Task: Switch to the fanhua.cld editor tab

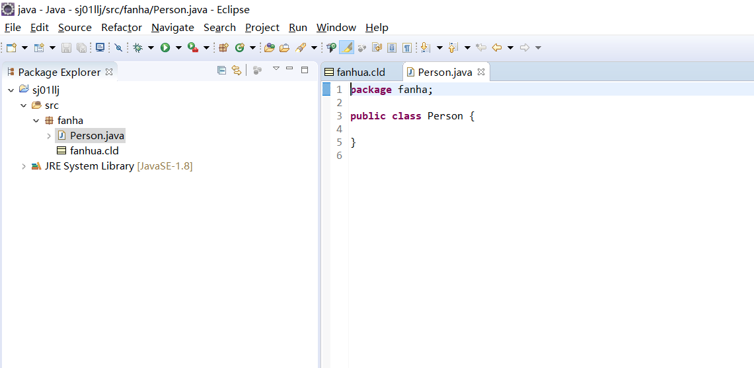Action: point(361,73)
